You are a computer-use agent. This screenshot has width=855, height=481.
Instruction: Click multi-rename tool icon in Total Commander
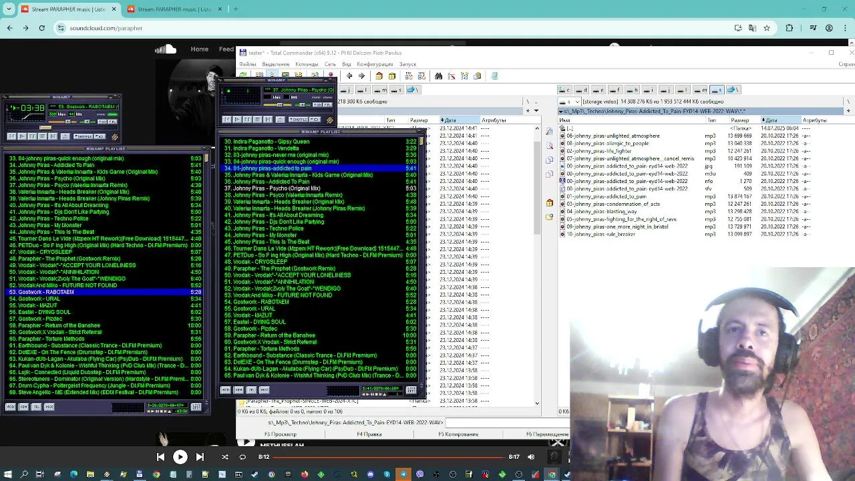[452, 75]
